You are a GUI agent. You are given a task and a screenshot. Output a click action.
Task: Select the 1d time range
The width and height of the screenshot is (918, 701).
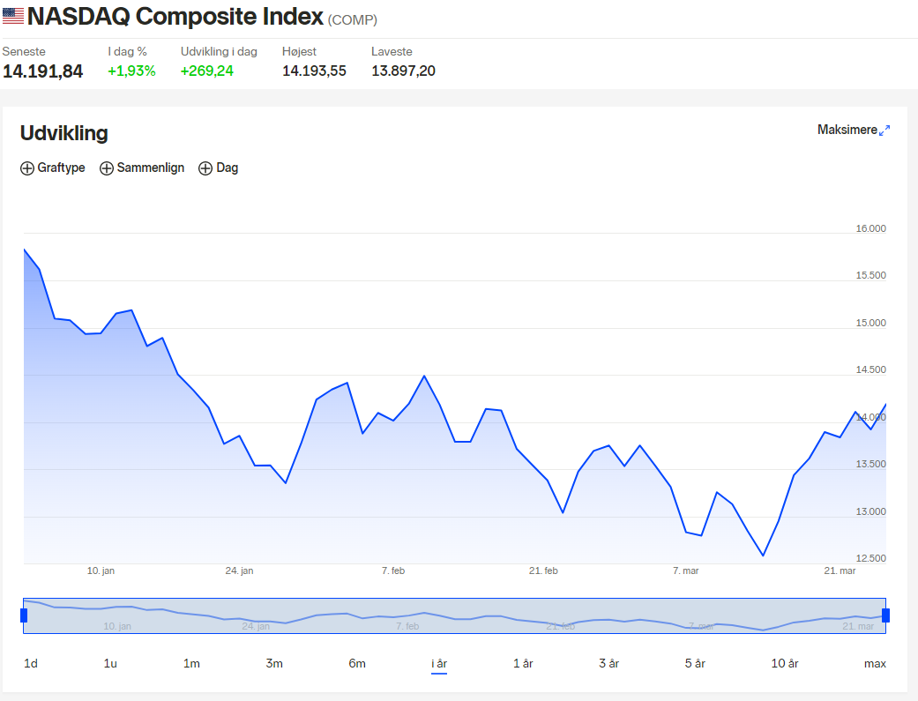pyautogui.click(x=31, y=663)
